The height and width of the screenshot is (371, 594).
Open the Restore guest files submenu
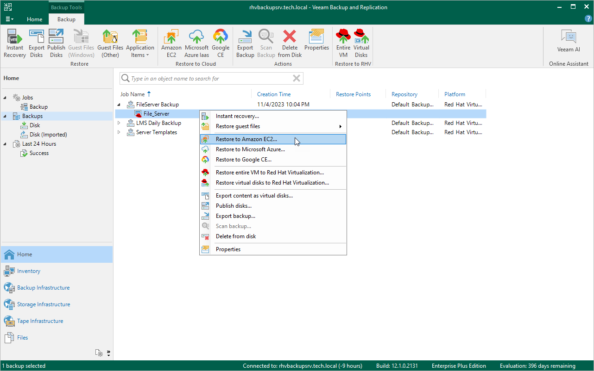273,126
